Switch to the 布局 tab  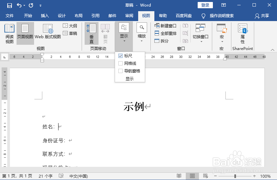coord(78,16)
